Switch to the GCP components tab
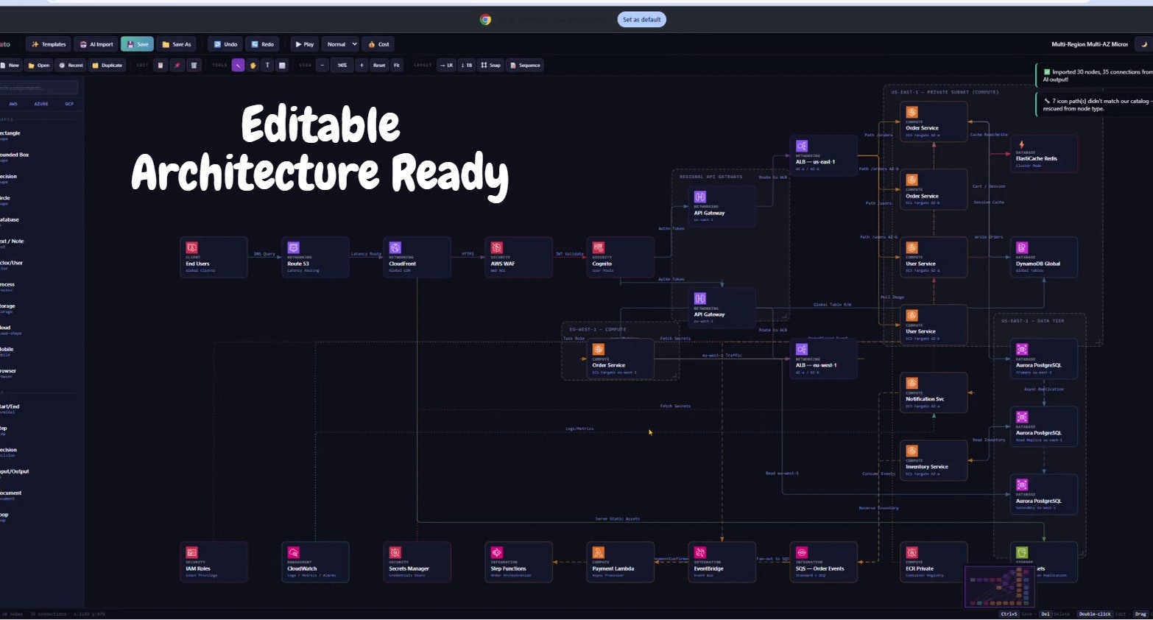1153x620 pixels. pos(69,105)
